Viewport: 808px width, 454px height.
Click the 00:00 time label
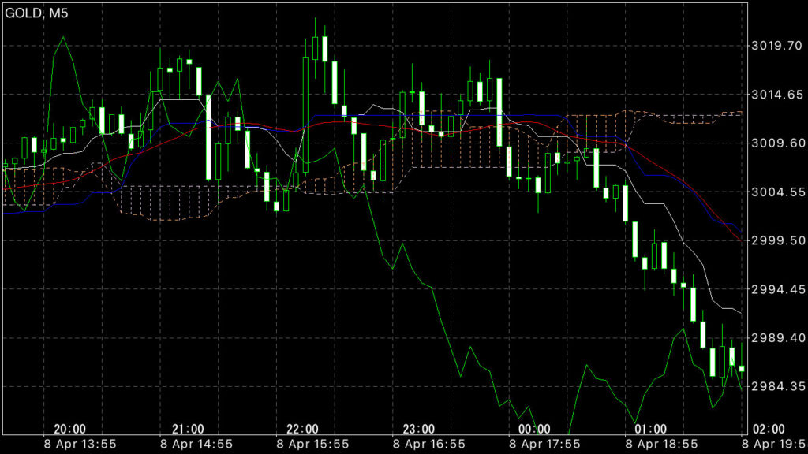pos(534,429)
